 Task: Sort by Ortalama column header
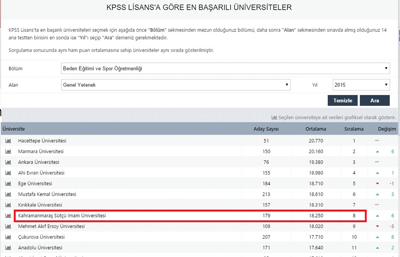[x=316, y=129]
